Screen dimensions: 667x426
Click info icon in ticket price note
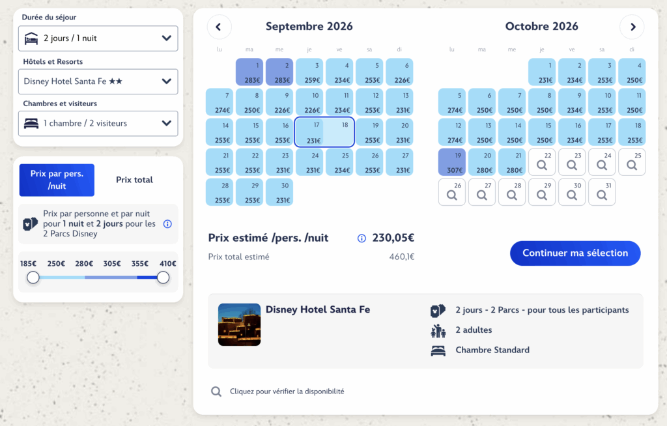click(167, 224)
